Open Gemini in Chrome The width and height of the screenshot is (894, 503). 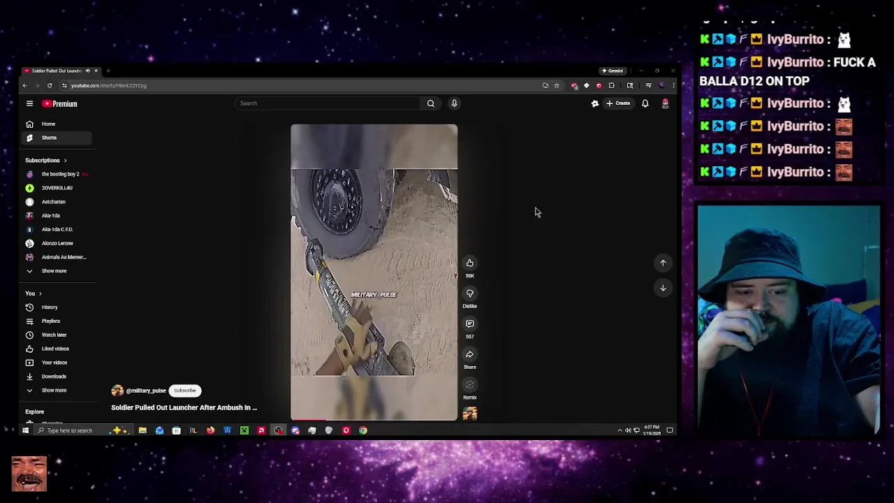click(613, 71)
